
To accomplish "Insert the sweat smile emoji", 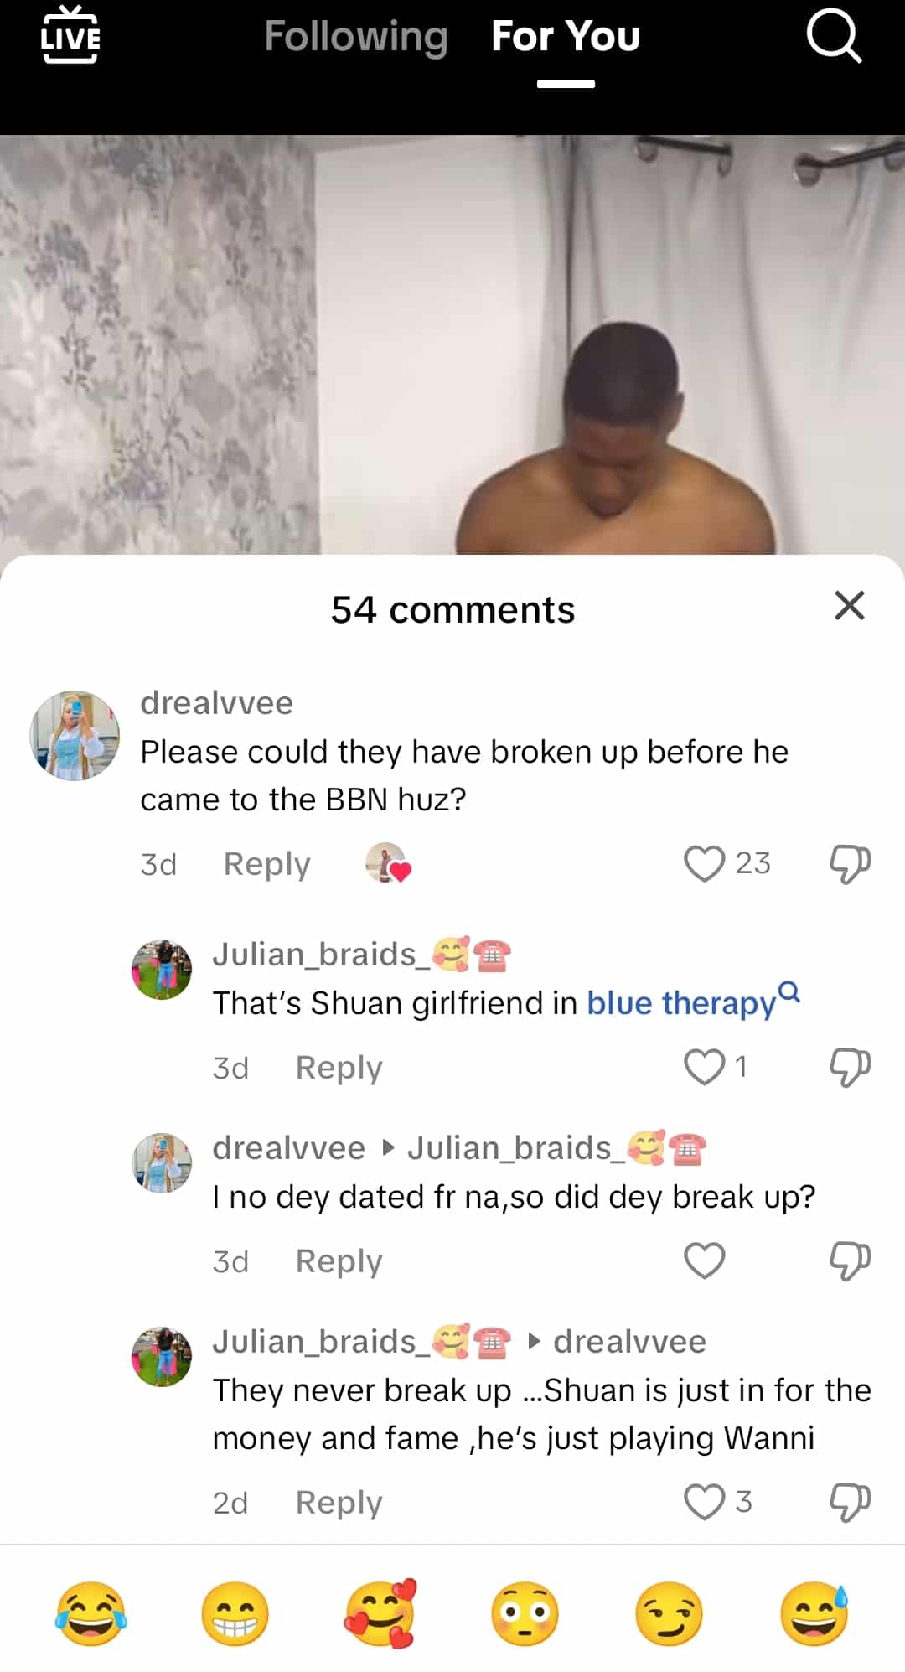I will click(x=814, y=1614).
